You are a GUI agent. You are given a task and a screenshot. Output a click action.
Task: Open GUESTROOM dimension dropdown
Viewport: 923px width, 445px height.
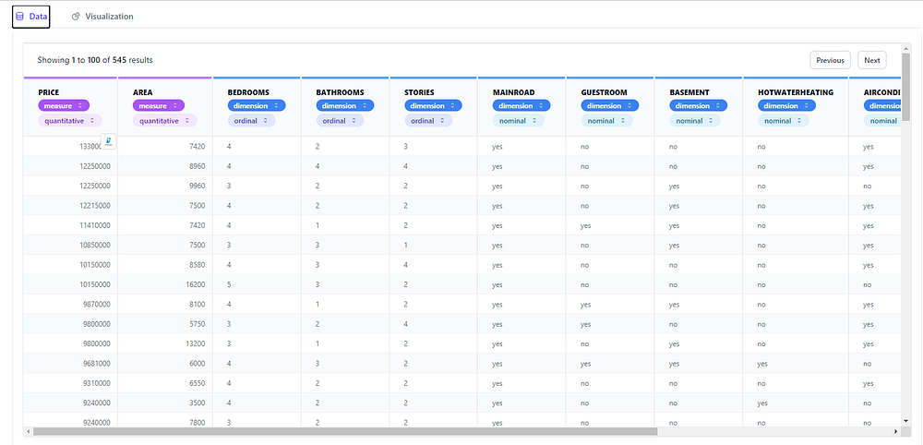pyautogui.click(x=610, y=105)
